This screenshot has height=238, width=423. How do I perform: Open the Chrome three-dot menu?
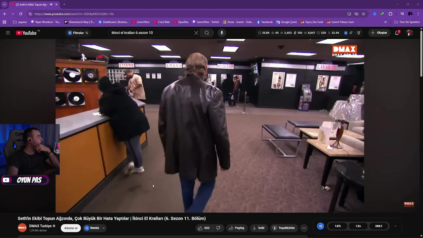click(418, 14)
